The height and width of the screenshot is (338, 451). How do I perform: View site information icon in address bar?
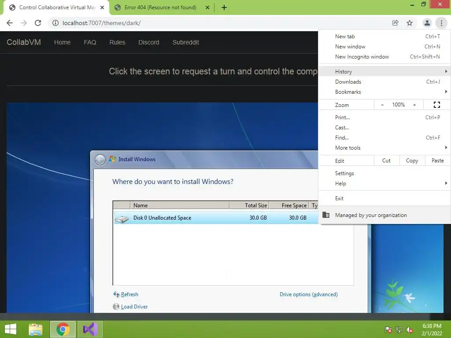(x=55, y=23)
